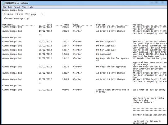Open the Help menu
This screenshot has width=168, height=125.
pos(31,7)
